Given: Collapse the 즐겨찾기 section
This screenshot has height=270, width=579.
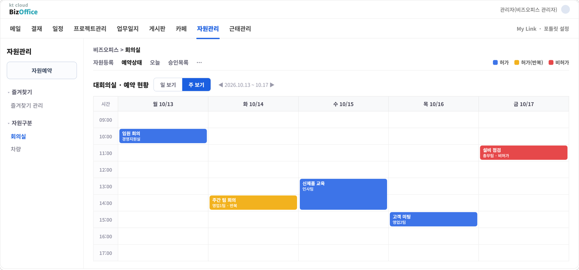Looking at the screenshot, I should (x=9, y=92).
